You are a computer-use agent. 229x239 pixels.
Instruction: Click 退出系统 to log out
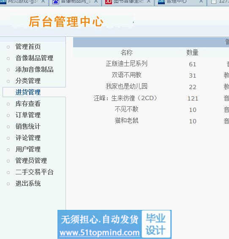[28, 184]
